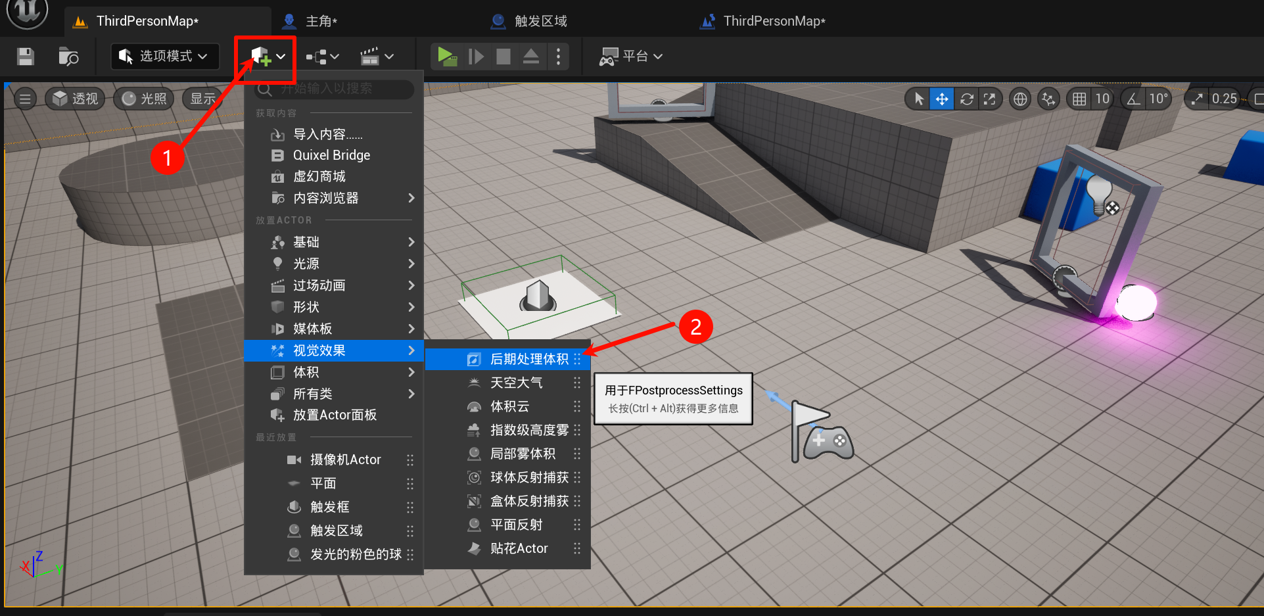
Task: Open the 平台 platforms dropdown
Action: point(630,57)
